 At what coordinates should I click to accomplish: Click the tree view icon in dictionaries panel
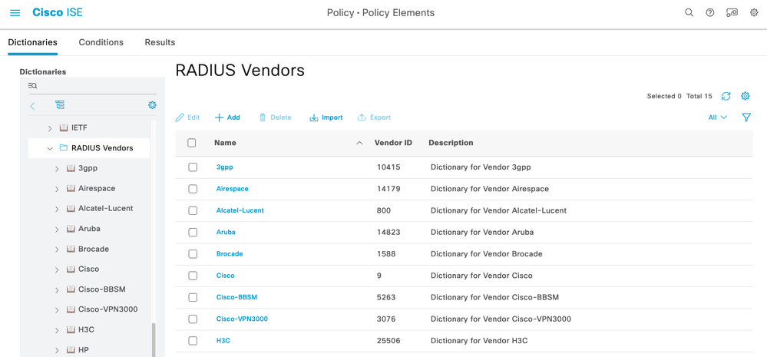point(60,104)
